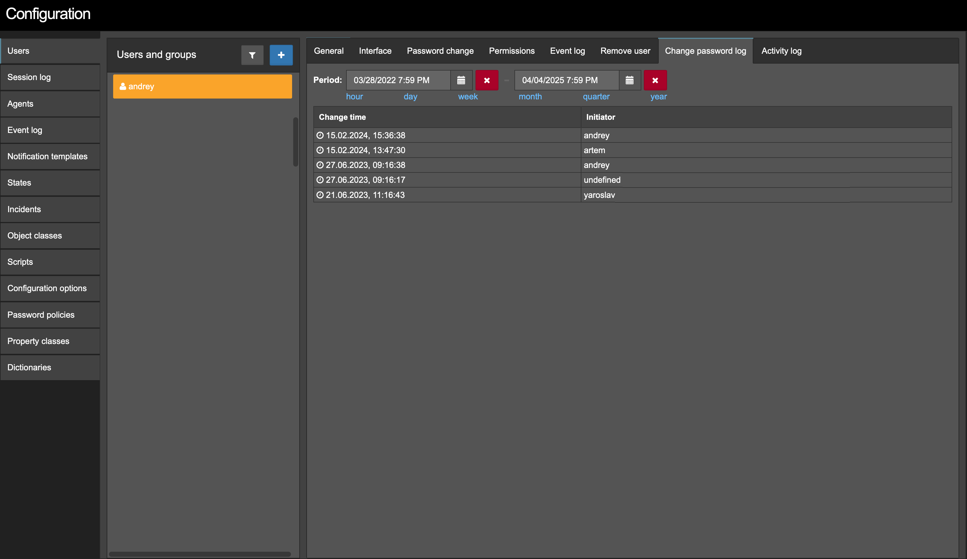Open Scripts in the sidebar
967x559 pixels.
coord(50,262)
